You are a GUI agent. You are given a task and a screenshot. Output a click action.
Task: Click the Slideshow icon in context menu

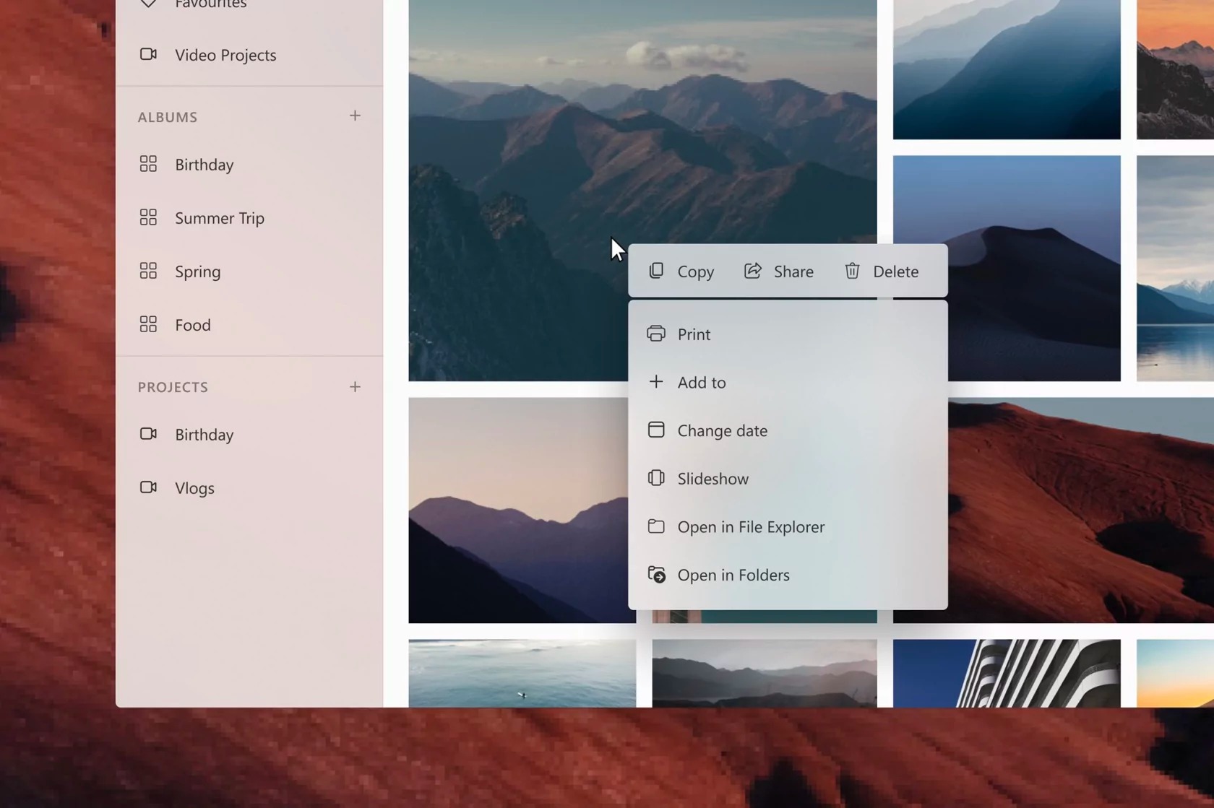click(656, 478)
